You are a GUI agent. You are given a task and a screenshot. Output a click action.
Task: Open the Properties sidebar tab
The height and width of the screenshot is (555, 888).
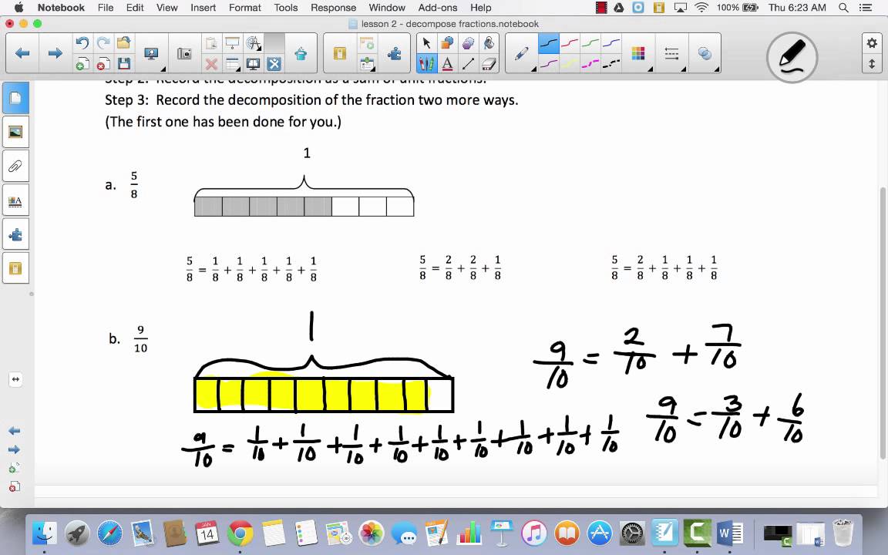[15, 201]
